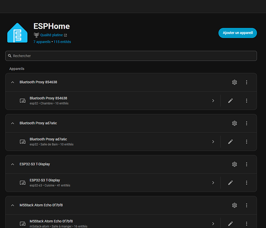Open the menu in the Bluetooth Proxy 854638 header

pyautogui.click(x=246, y=82)
